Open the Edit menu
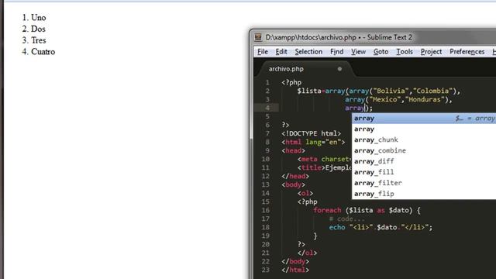This screenshot has width=496, height=279. click(281, 52)
